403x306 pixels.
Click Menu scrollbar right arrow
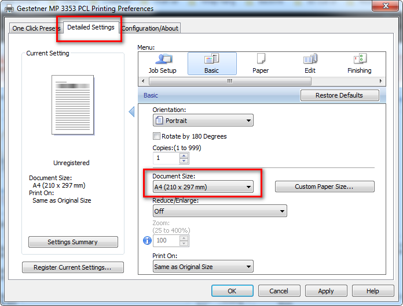[380, 81]
